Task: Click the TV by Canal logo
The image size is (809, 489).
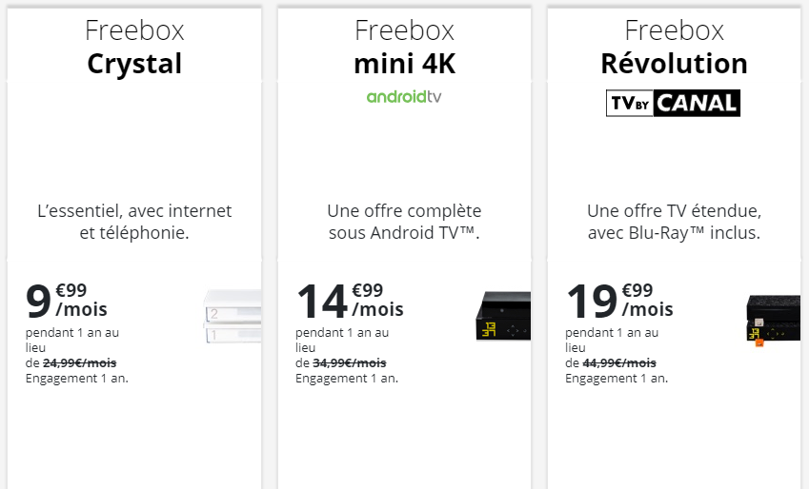Action: click(x=673, y=103)
